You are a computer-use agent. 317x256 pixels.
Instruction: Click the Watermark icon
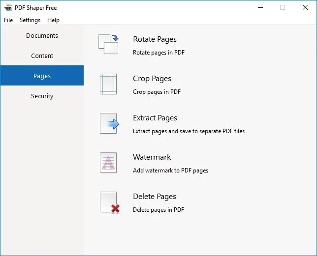[108, 163]
